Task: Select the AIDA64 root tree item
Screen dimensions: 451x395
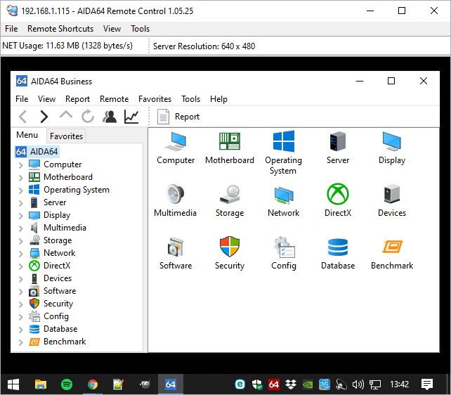Action: click(x=37, y=152)
